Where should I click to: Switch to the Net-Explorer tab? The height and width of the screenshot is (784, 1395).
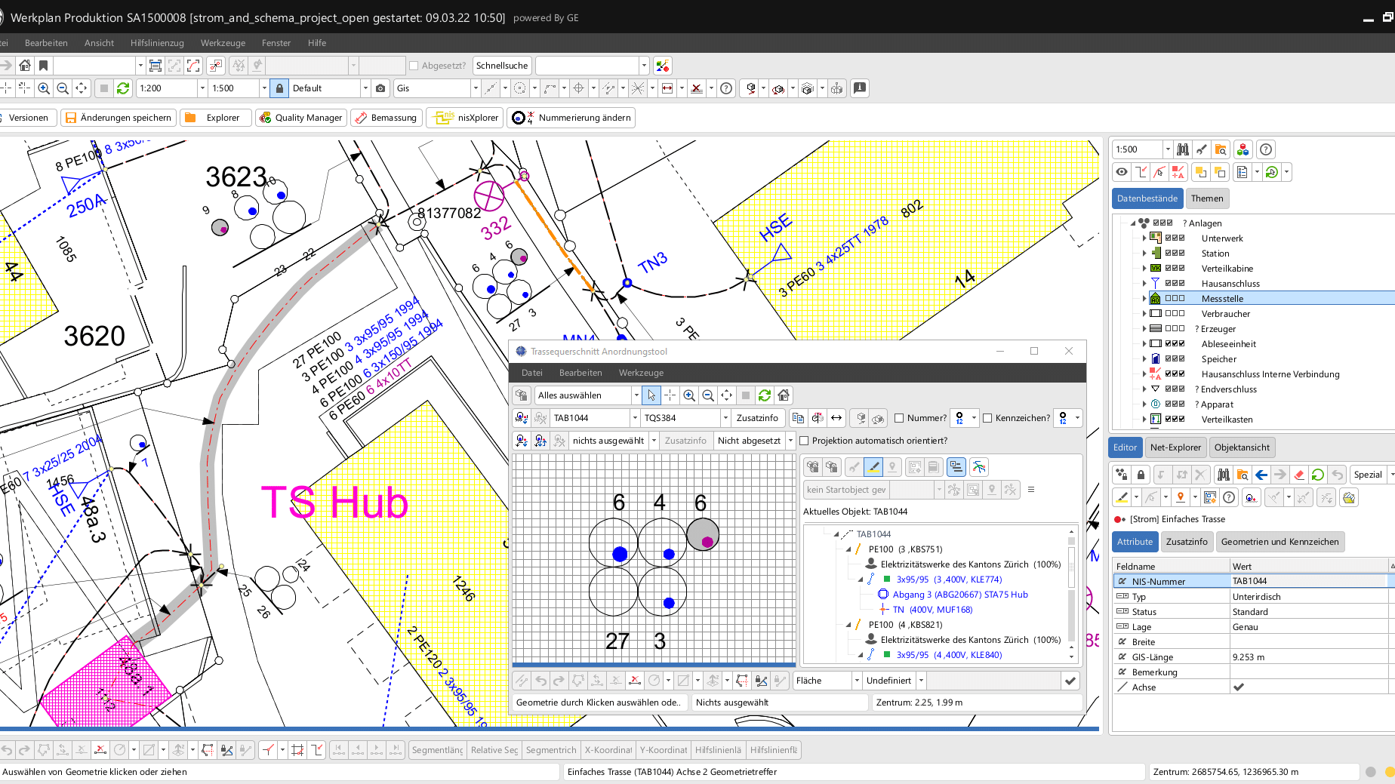(1175, 447)
